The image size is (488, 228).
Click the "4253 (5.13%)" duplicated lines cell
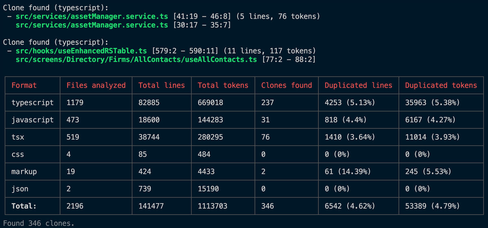[x=350, y=103]
